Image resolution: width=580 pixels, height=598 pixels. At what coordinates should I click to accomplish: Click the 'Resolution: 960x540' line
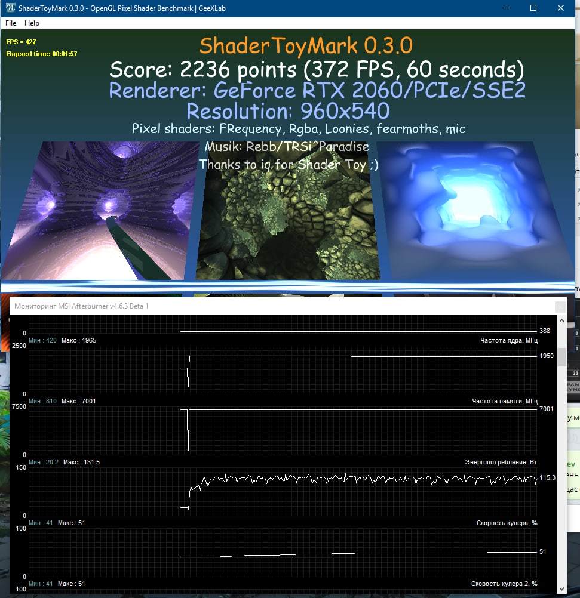(288, 112)
